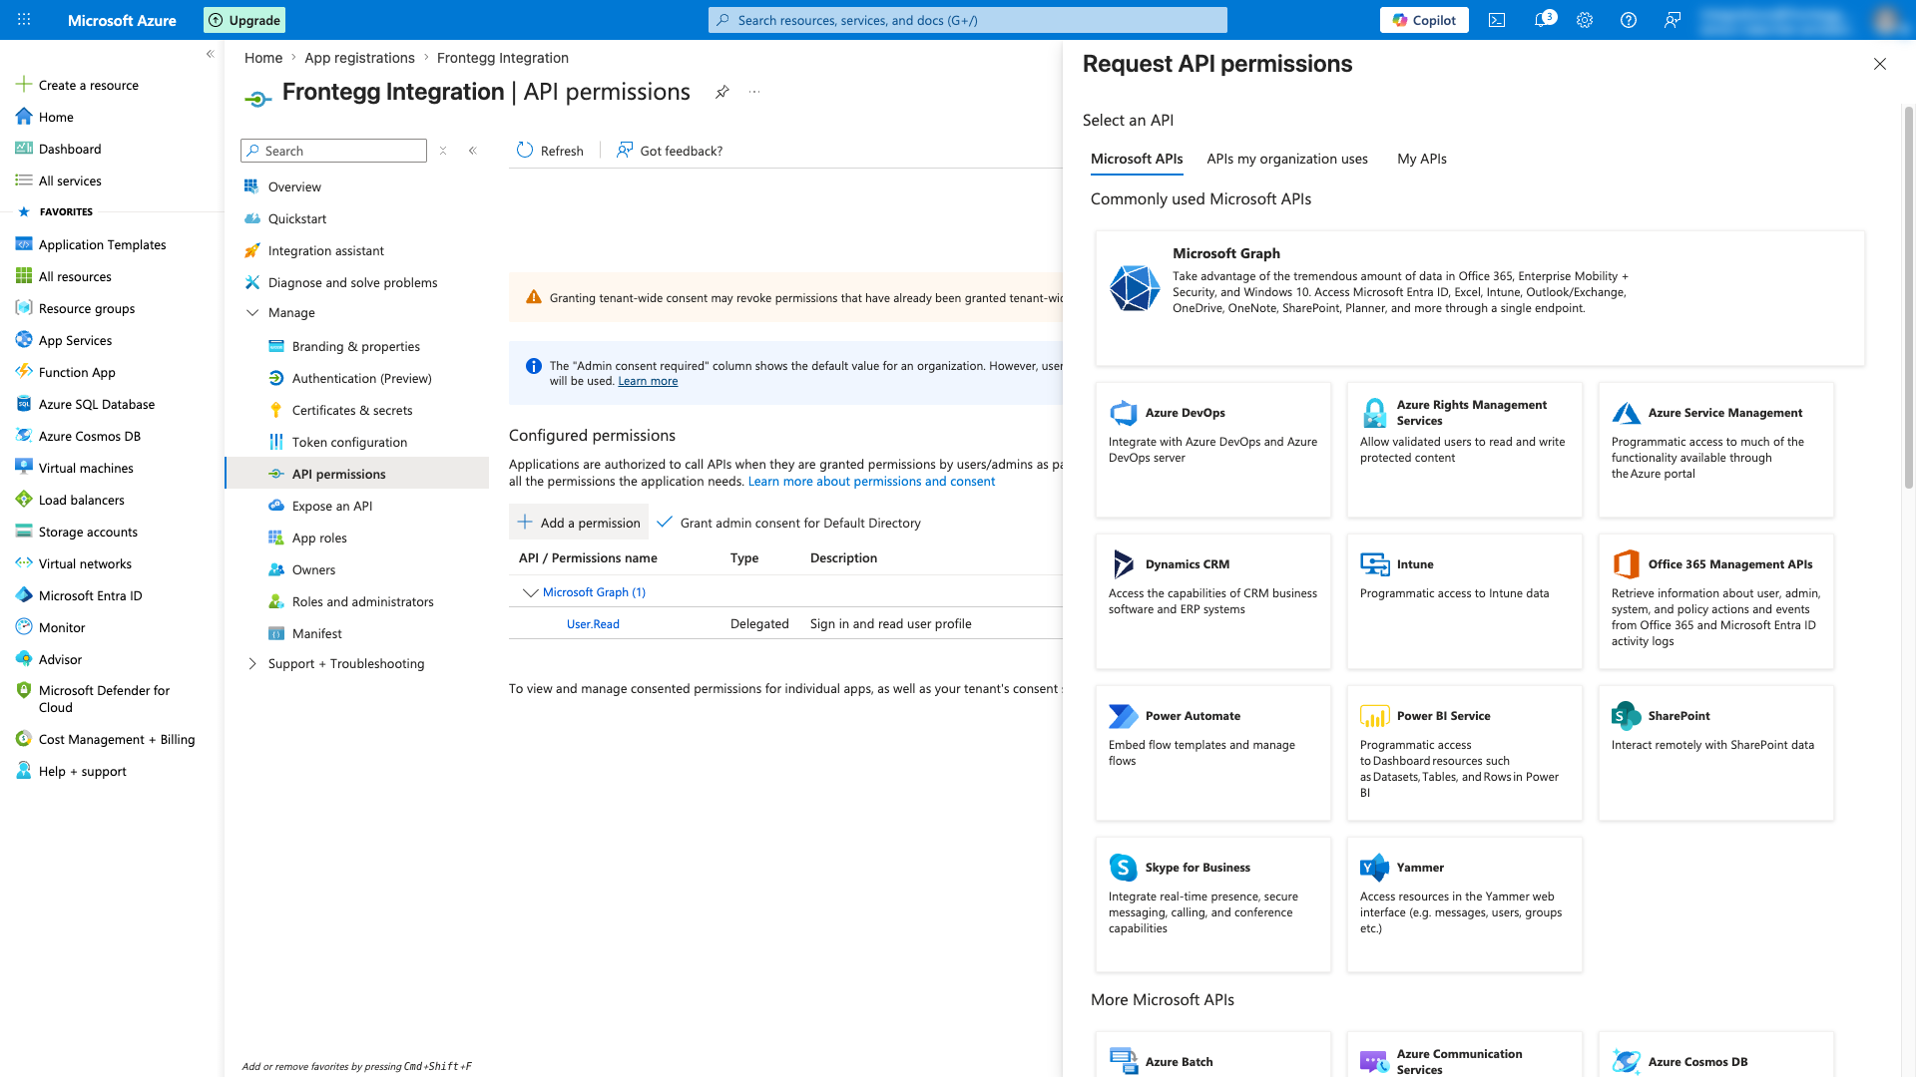Screen dimensions: 1916x1077
Task: Select Office 365 Management APIs card
Action: tap(1716, 601)
